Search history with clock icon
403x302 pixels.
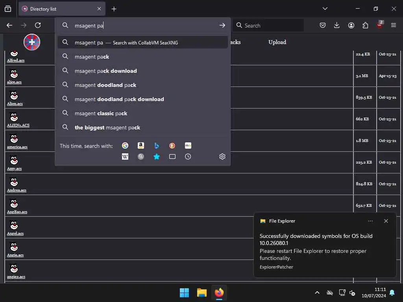[x=188, y=157]
